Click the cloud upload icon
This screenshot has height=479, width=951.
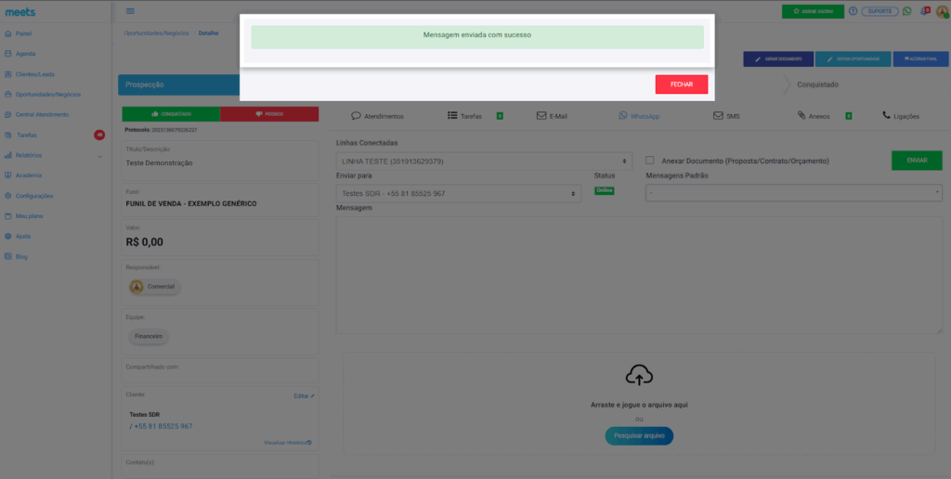pos(638,374)
